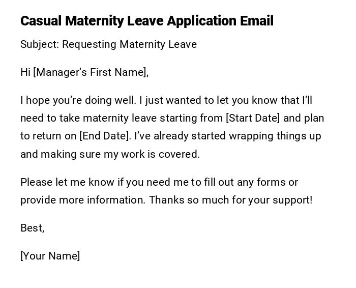Click the [Start Date] placeholder
The height and width of the screenshot is (288, 356).
(253, 118)
